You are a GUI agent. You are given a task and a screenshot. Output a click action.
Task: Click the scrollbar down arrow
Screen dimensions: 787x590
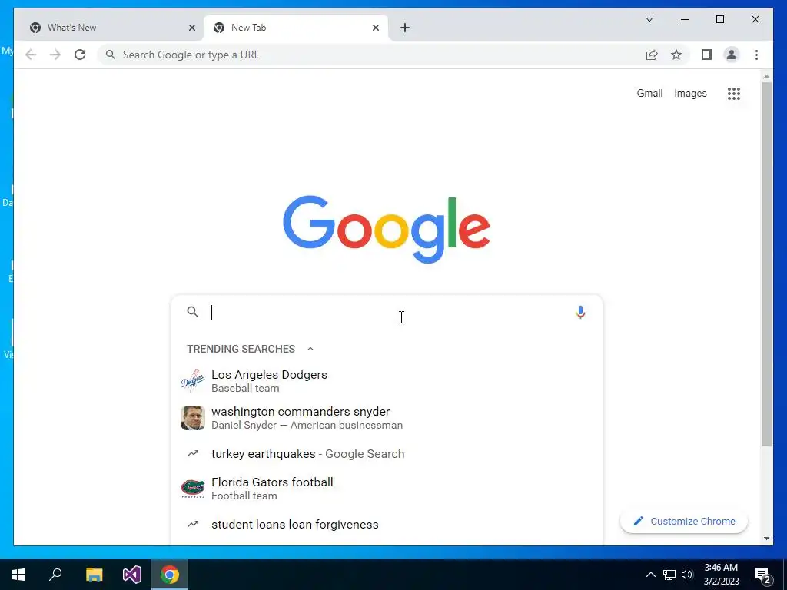tap(766, 539)
